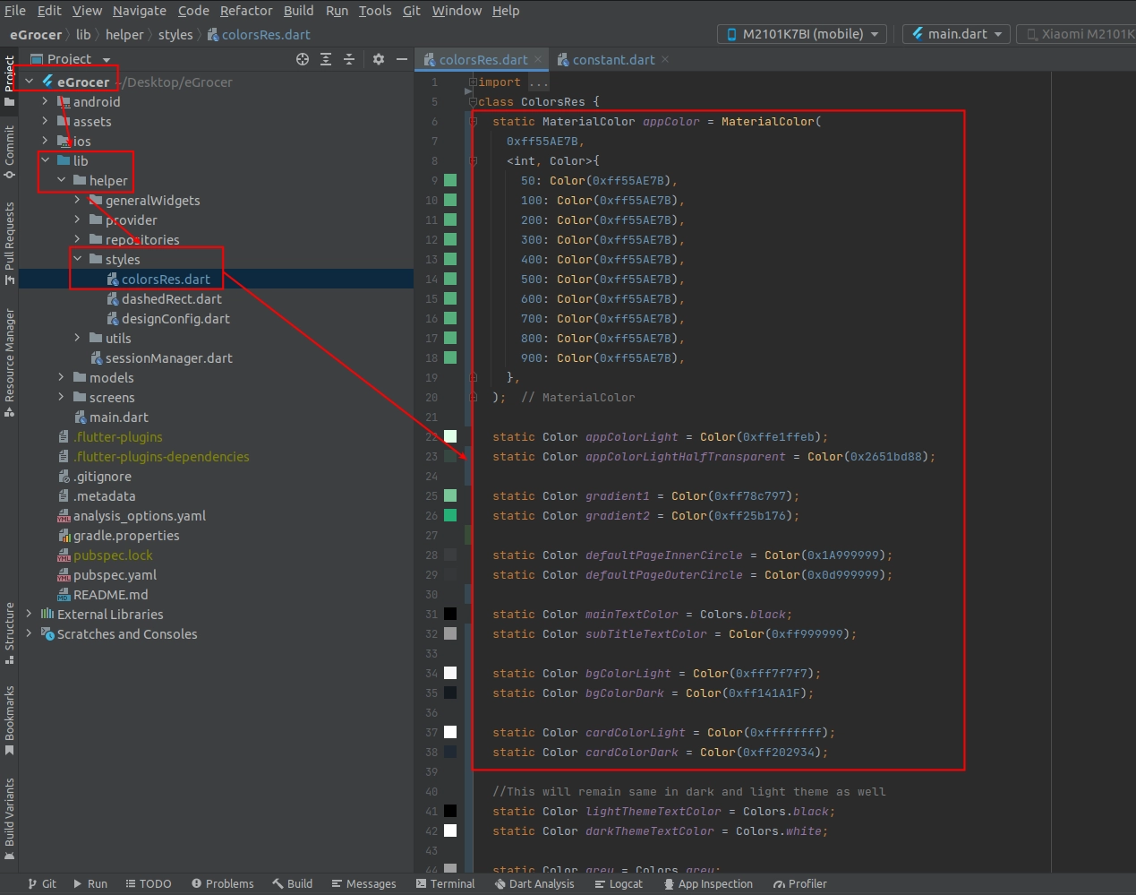Image resolution: width=1136 pixels, height=895 pixels.
Task: Open README.md file
Action: pyautogui.click(x=110, y=594)
